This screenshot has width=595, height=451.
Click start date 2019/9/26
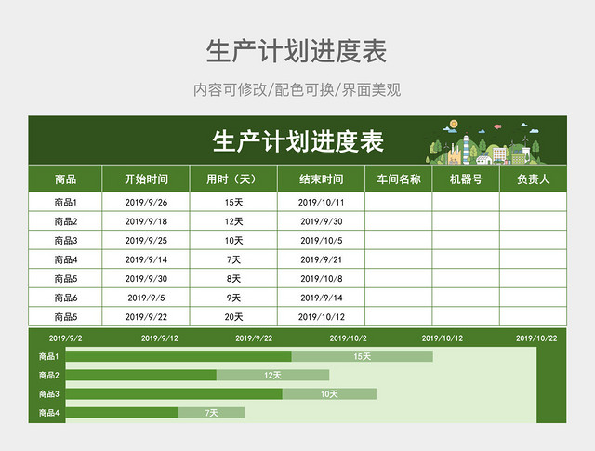click(x=146, y=202)
